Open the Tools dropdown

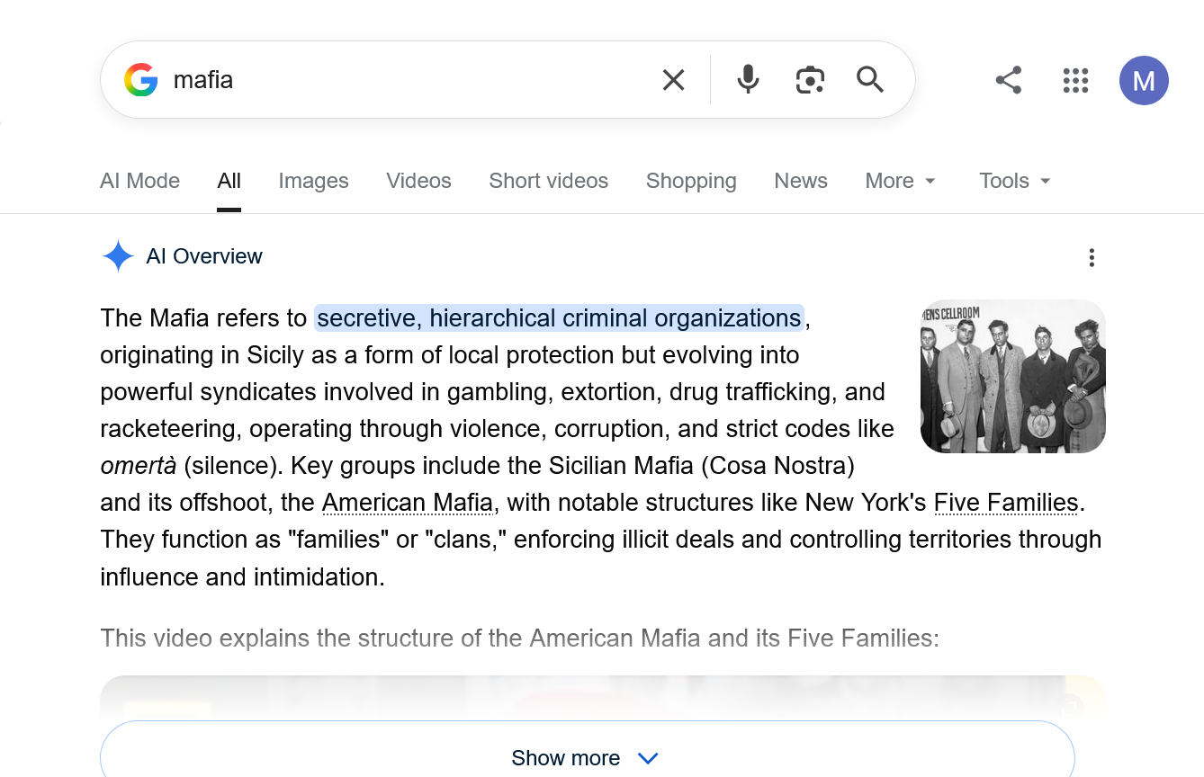click(x=1014, y=181)
